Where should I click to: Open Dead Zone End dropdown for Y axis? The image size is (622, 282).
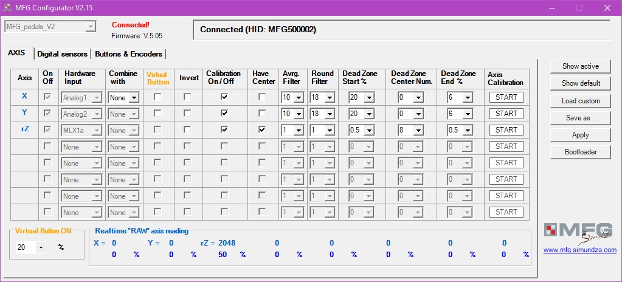pyautogui.click(x=460, y=114)
